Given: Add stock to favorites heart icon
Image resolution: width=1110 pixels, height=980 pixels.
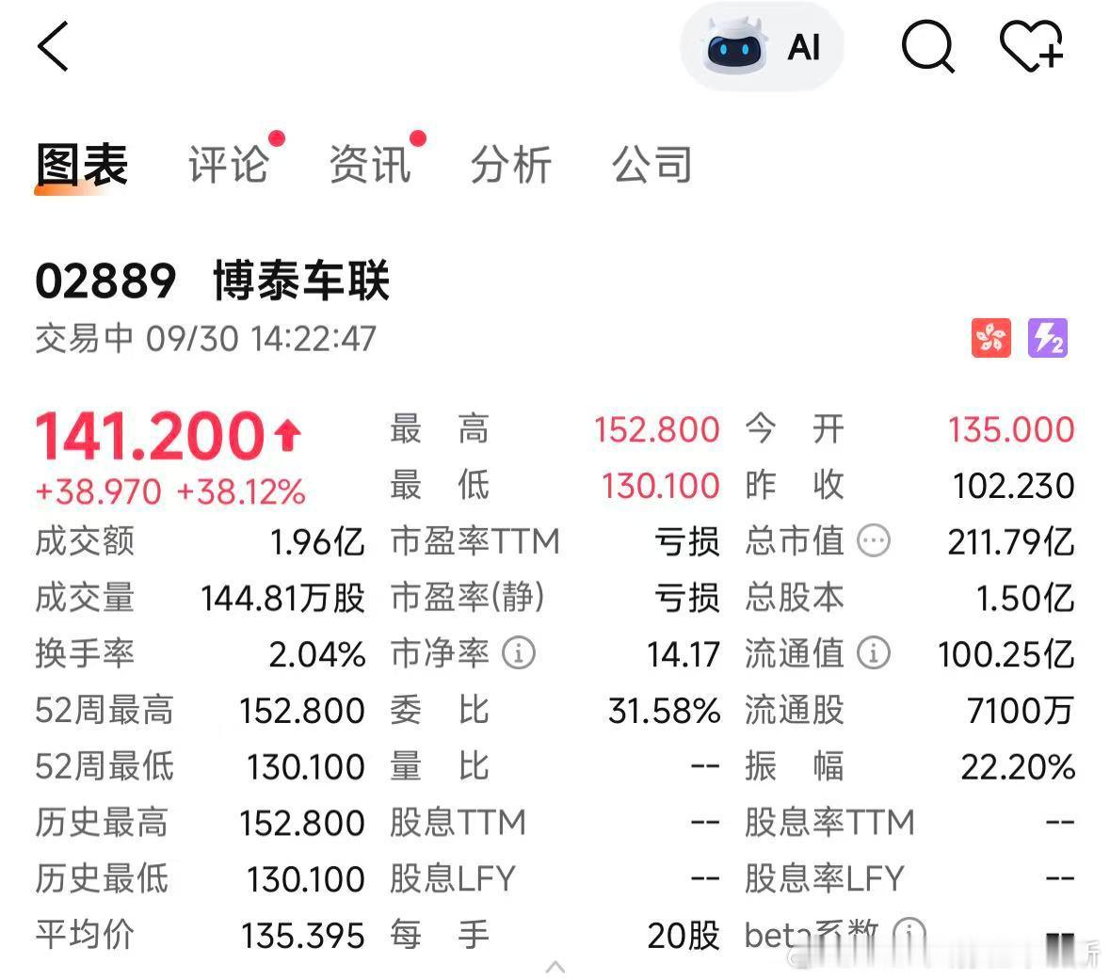Looking at the screenshot, I should (x=1032, y=47).
